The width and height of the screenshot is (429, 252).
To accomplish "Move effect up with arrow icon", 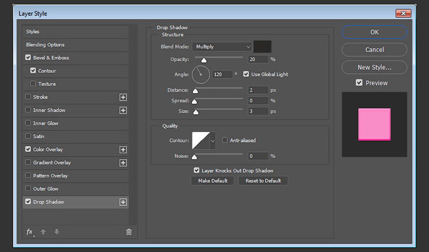I will click(44, 232).
